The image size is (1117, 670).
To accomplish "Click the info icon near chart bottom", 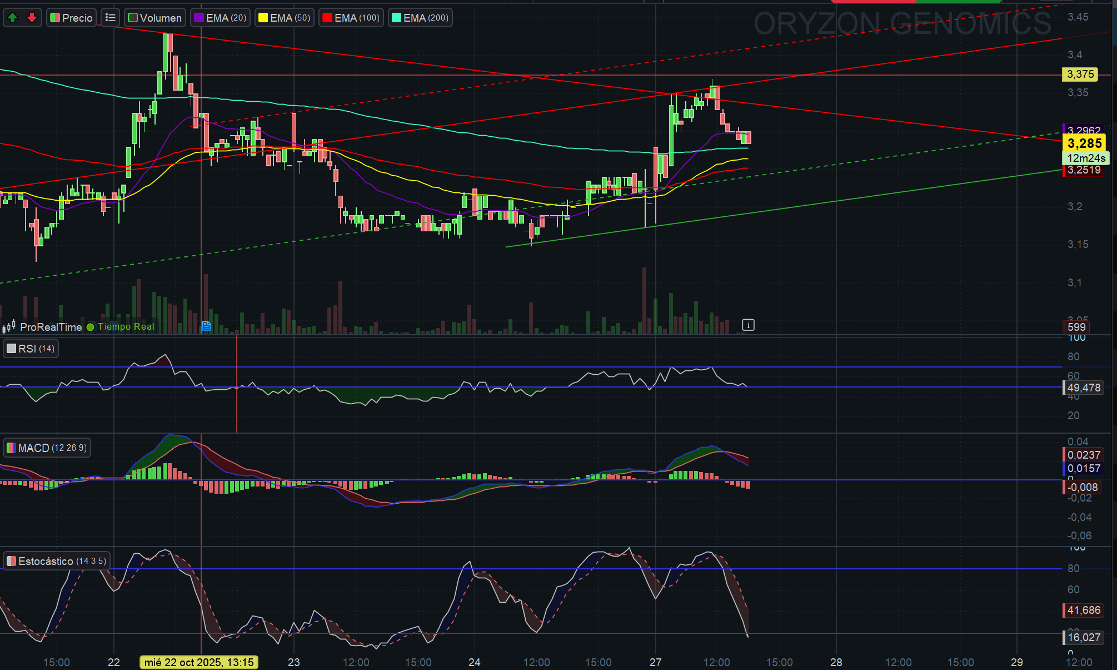I will coord(748,325).
